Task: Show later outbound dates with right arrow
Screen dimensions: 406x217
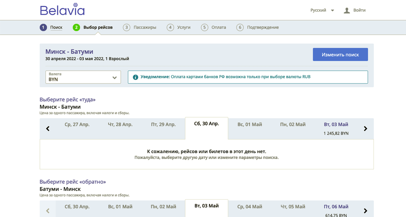Action: 365,129
